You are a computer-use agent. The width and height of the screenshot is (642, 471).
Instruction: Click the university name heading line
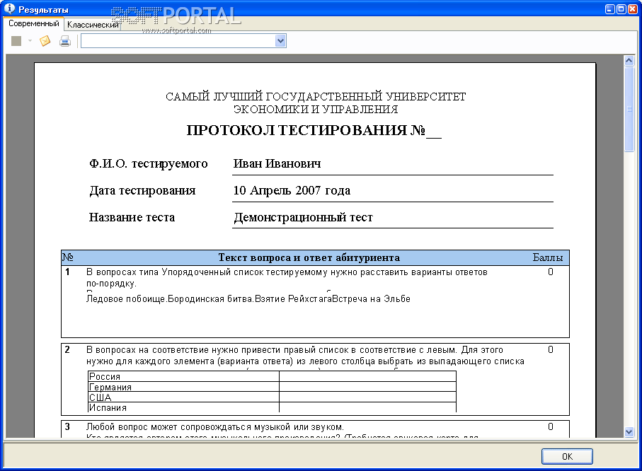[x=316, y=97]
